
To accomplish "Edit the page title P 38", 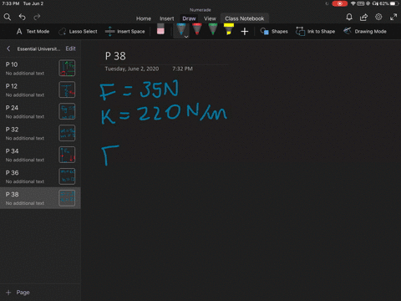I will pyautogui.click(x=115, y=56).
